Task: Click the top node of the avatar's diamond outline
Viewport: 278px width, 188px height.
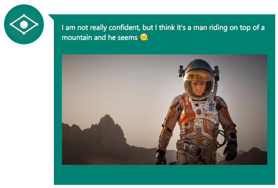Action: 24,16
